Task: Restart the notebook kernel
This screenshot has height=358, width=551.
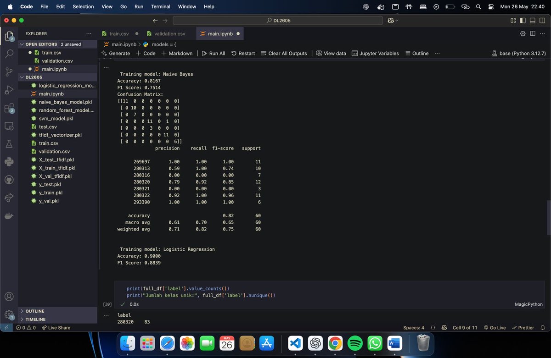Action: point(243,53)
